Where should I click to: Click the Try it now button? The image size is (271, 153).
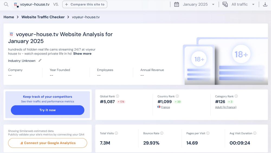pos(47,110)
